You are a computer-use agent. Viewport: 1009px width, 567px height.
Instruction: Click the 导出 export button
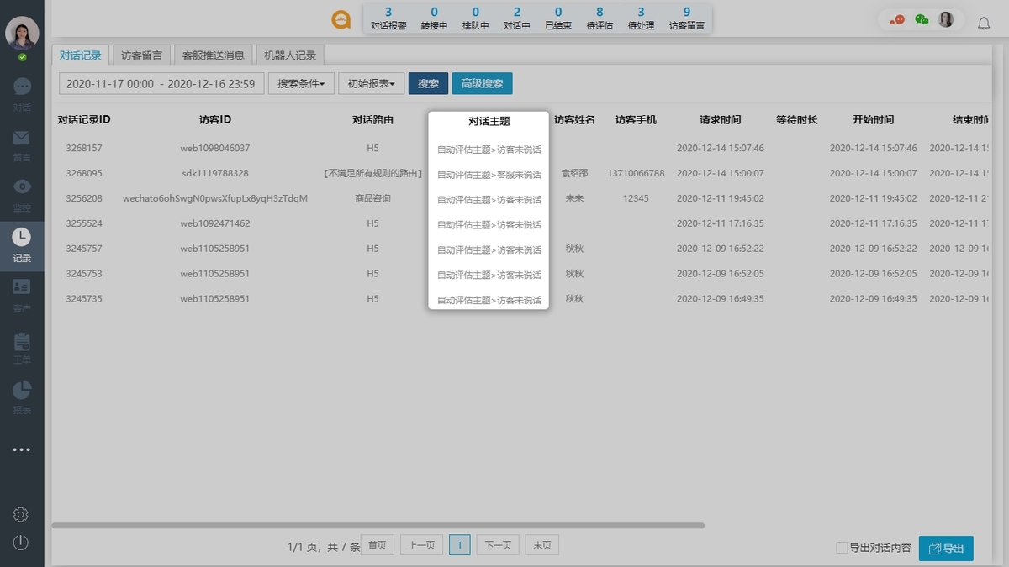click(946, 548)
